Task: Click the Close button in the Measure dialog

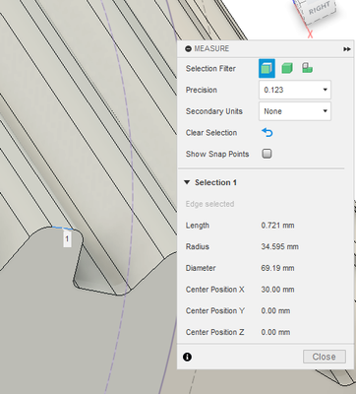Action: [x=325, y=357]
